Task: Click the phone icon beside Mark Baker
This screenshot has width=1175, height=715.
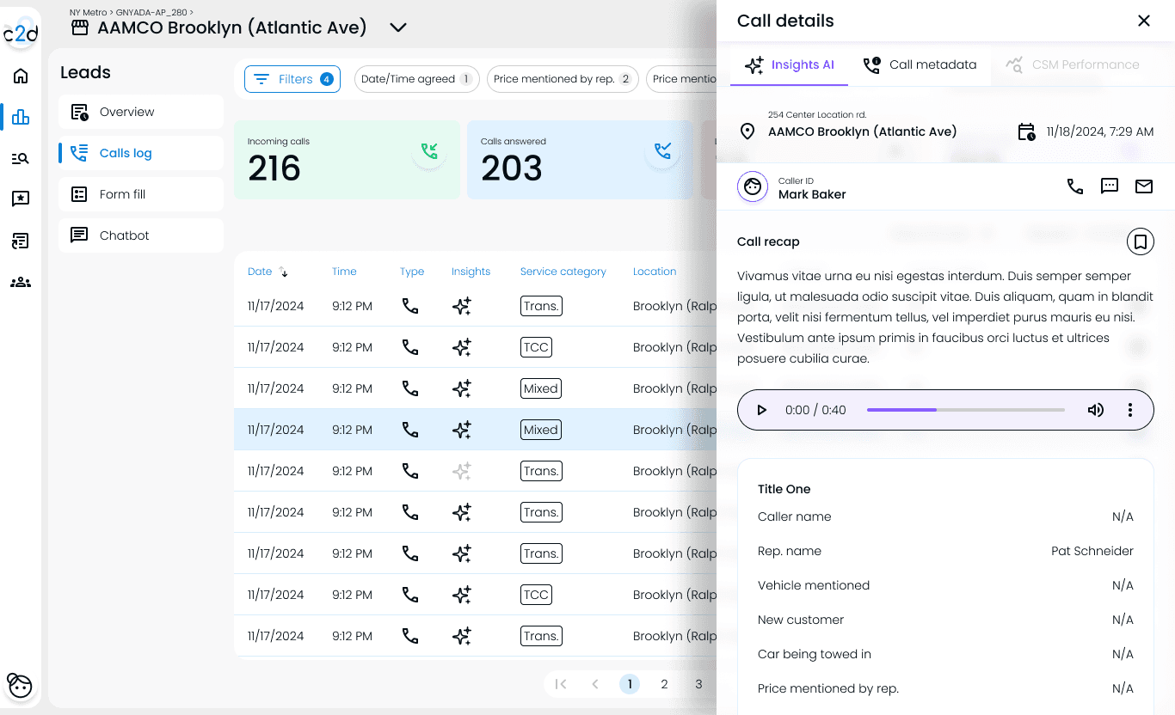Action: (x=1075, y=186)
